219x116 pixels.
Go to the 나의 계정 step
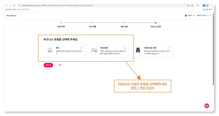[93, 25]
